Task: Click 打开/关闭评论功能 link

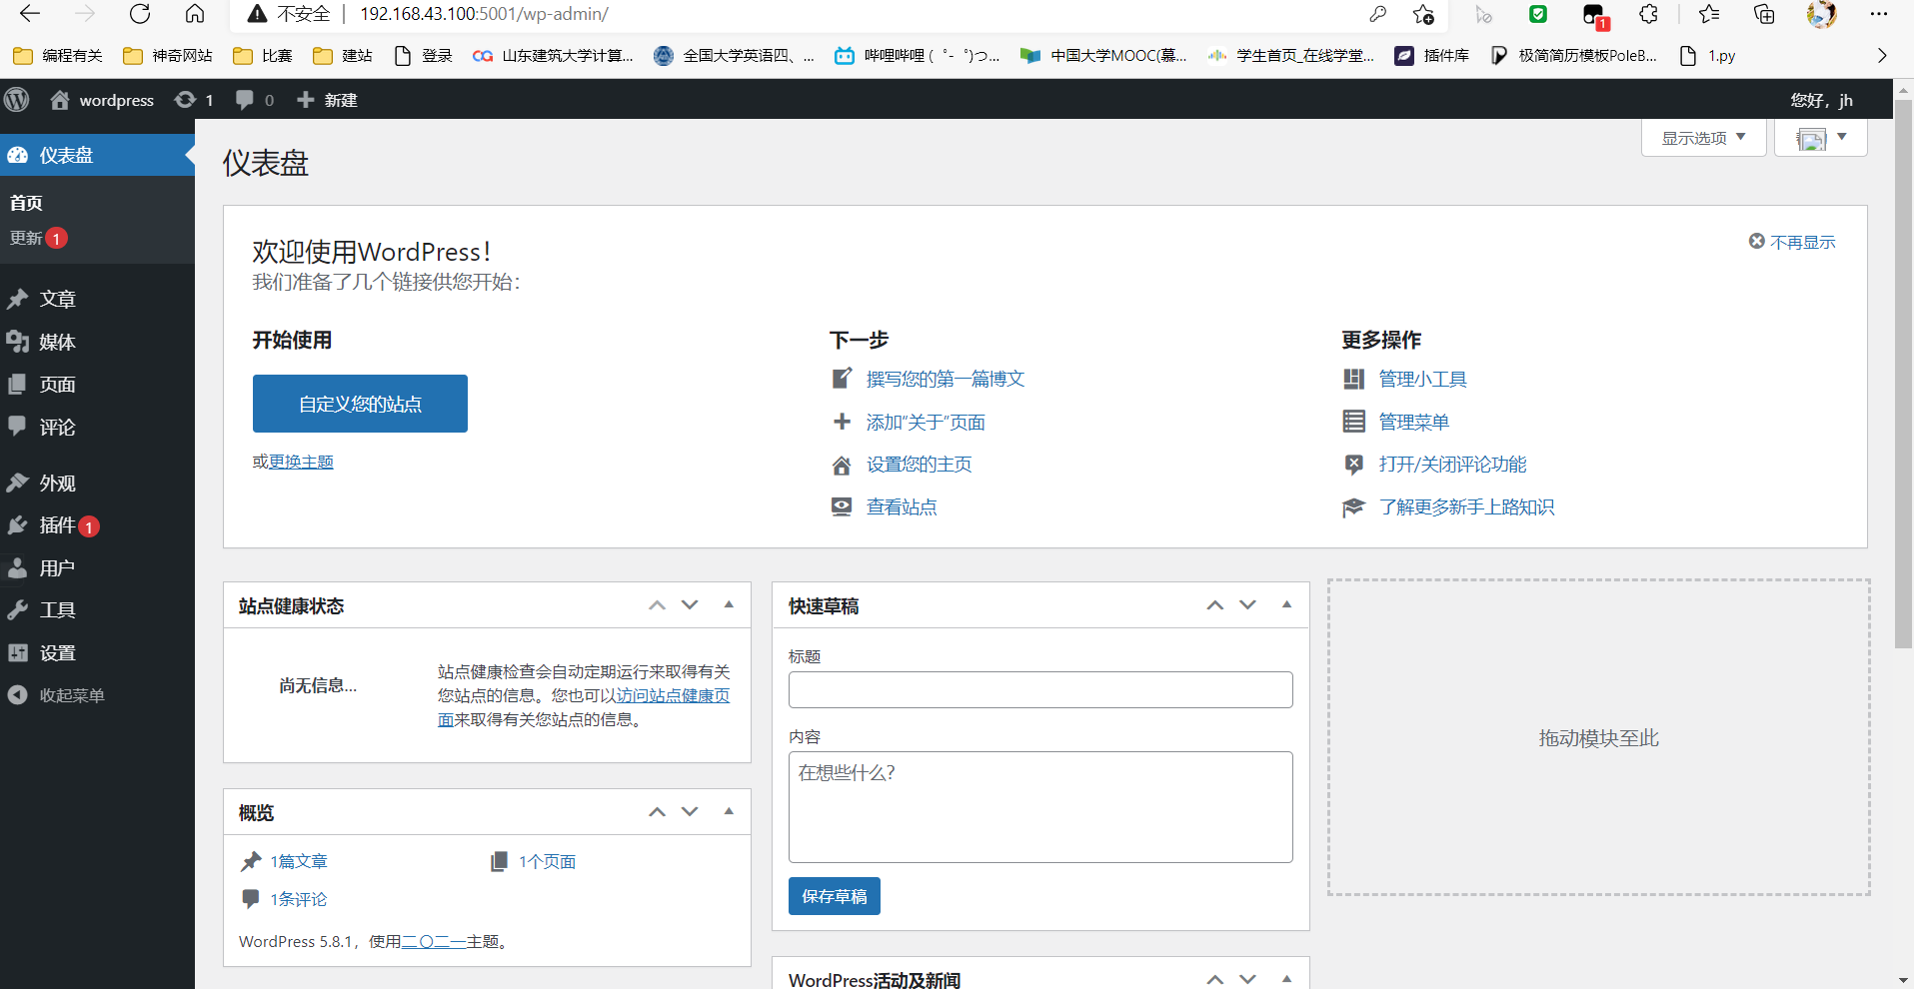Action: click(1453, 465)
